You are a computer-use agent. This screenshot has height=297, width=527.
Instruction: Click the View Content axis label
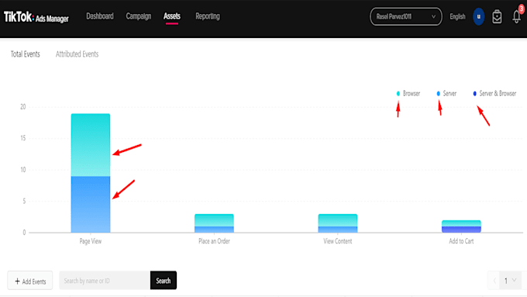point(338,241)
